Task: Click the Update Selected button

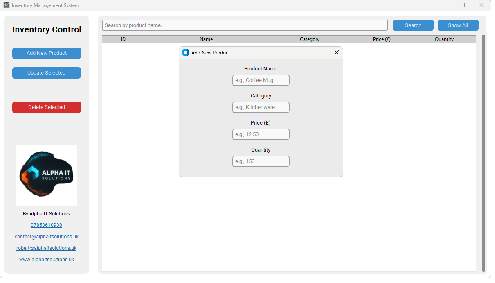Action: click(x=46, y=72)
